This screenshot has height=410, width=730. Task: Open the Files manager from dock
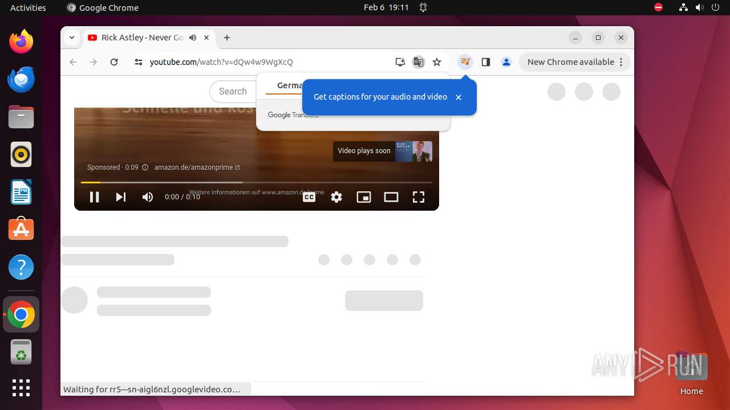click(x=21, y=117)
